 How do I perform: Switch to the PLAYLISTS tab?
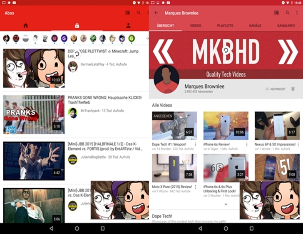(225, 25)
